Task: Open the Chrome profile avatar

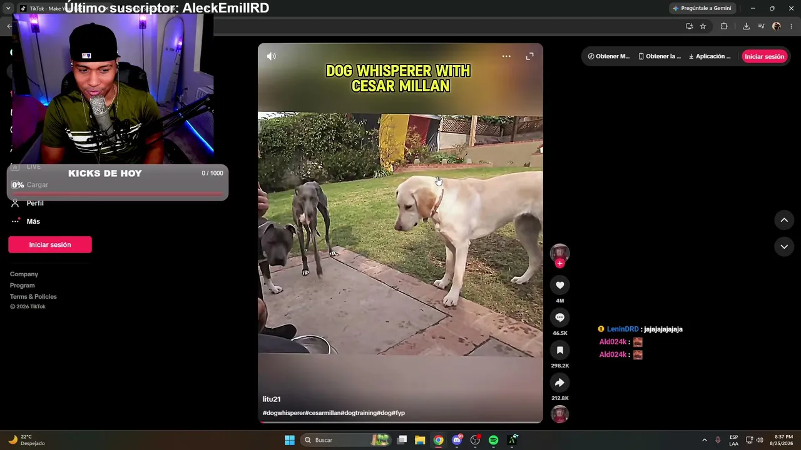Action: pos(777,26)
